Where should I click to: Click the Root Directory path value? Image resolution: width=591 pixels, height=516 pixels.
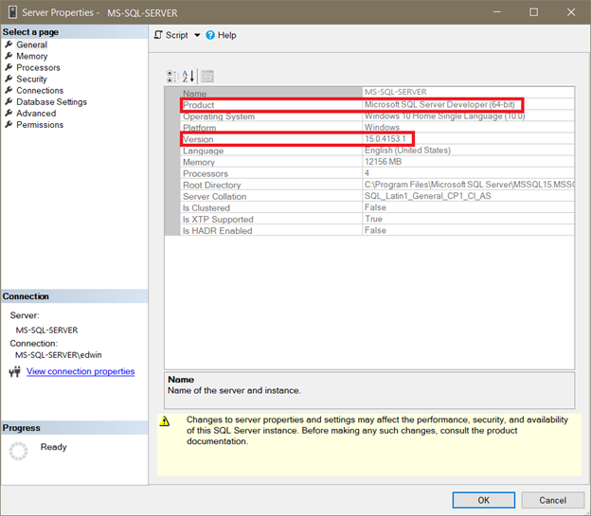click(469, 185)
